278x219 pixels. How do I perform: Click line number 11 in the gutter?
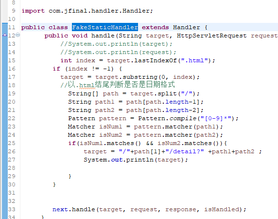click(x=12, y=27)
